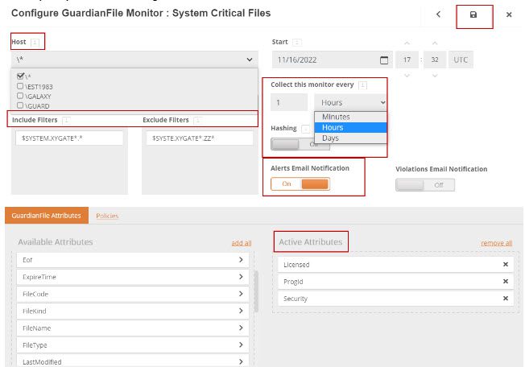
Task: Check the \EST1983 host checkbox
Action: tap(20, 86)
